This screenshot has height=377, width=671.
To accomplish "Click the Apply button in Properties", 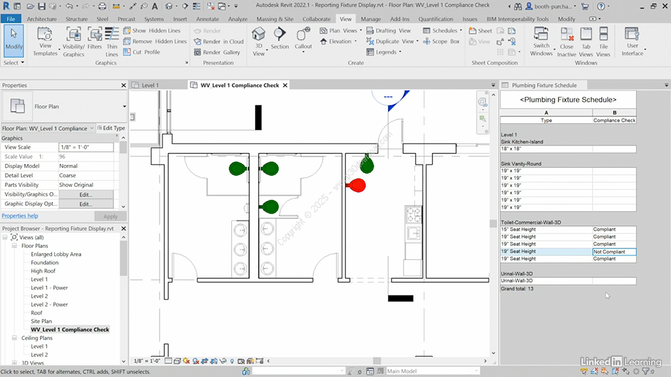I will point(110,216).
